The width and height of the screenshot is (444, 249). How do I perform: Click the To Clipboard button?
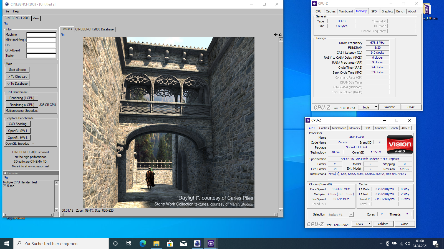[x=17, y=77]
